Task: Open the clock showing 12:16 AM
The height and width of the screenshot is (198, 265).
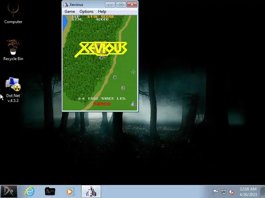Action: coord(248,192)
